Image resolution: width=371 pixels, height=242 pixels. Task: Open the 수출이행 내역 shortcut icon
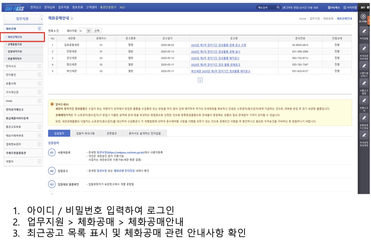point(364,66)
